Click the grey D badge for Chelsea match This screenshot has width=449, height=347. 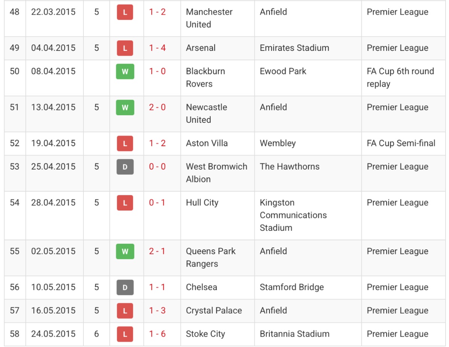pyautogui.click(x=125, y=287)
